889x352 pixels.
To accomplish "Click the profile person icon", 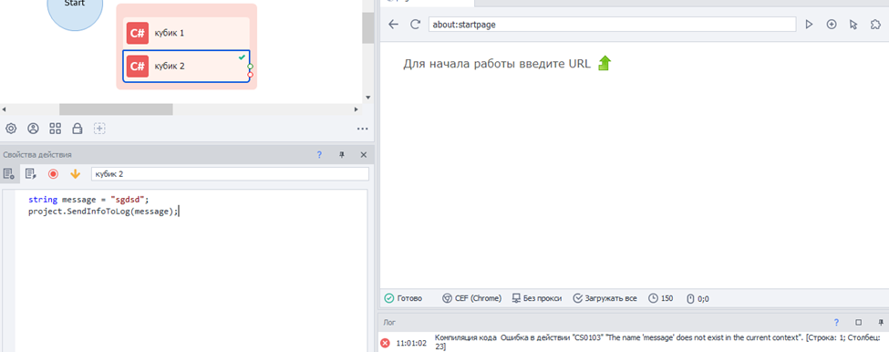I will coord(33,129).
